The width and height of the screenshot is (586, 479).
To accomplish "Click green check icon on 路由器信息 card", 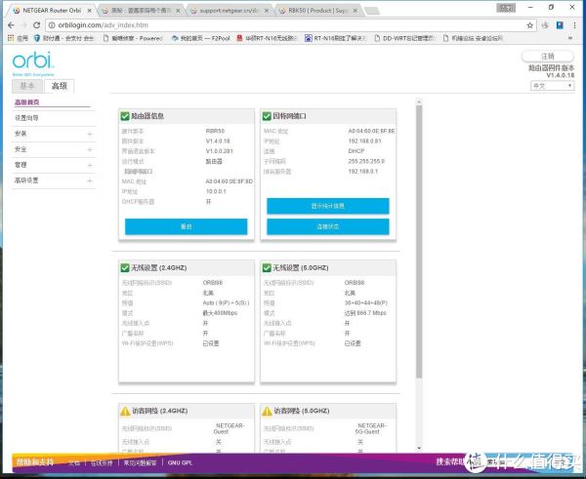I will point(125,116).
